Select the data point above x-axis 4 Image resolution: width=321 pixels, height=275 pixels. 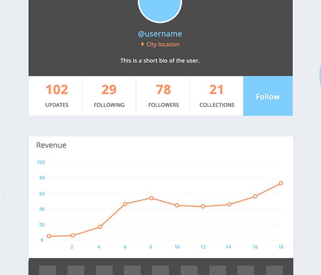click(x=100, y=227)
